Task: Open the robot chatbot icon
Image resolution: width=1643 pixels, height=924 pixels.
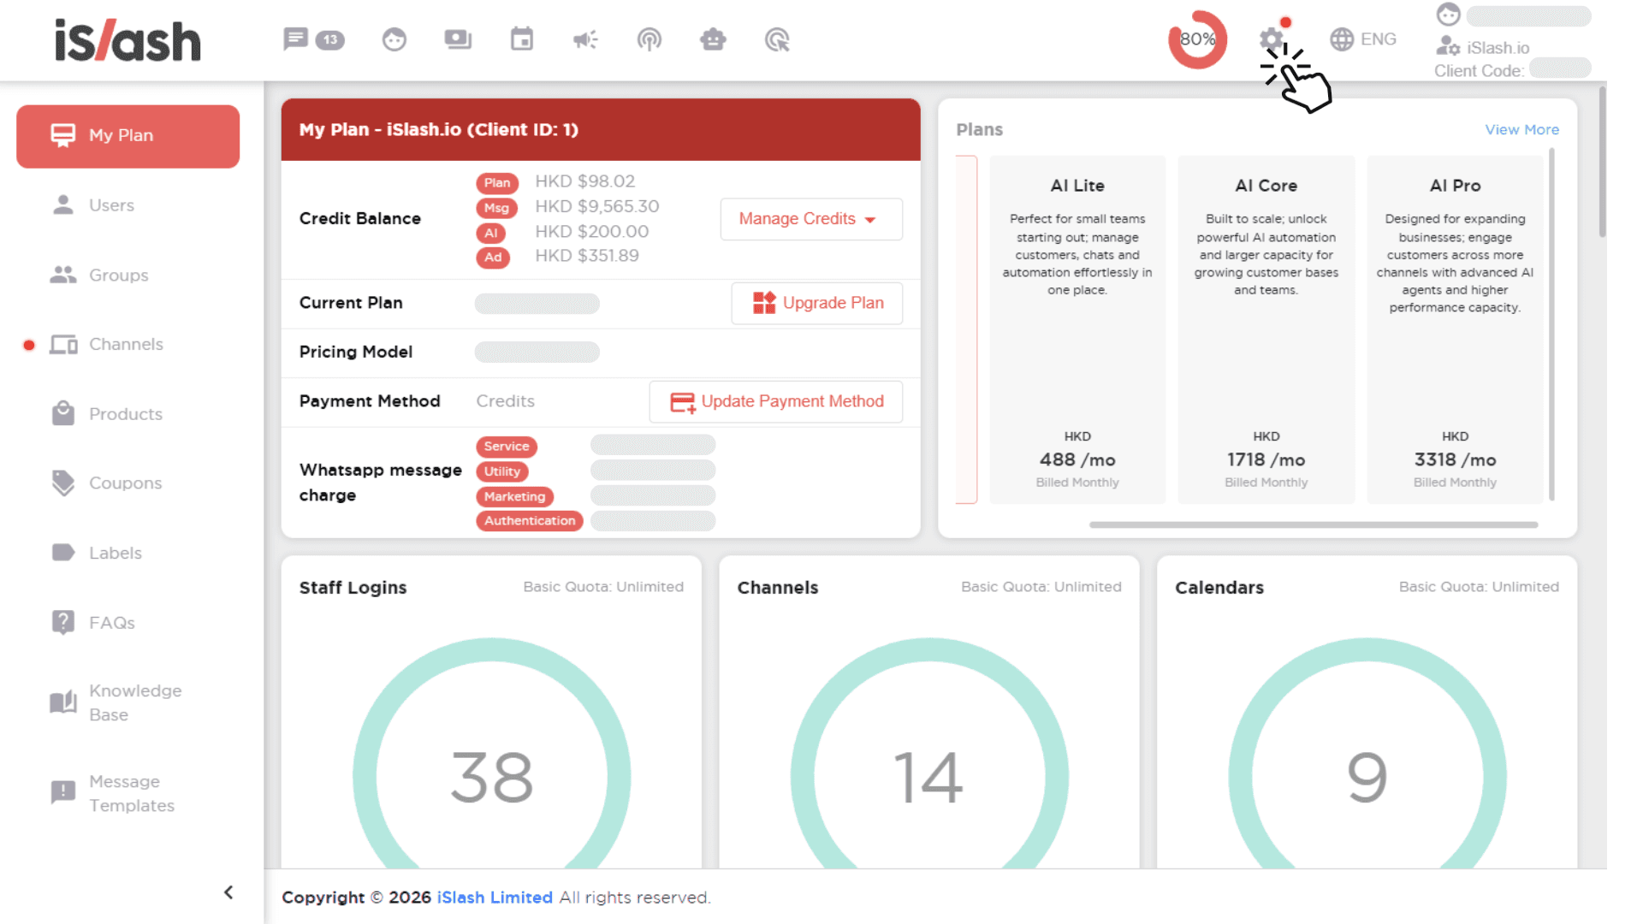Action: pos(713,39)
